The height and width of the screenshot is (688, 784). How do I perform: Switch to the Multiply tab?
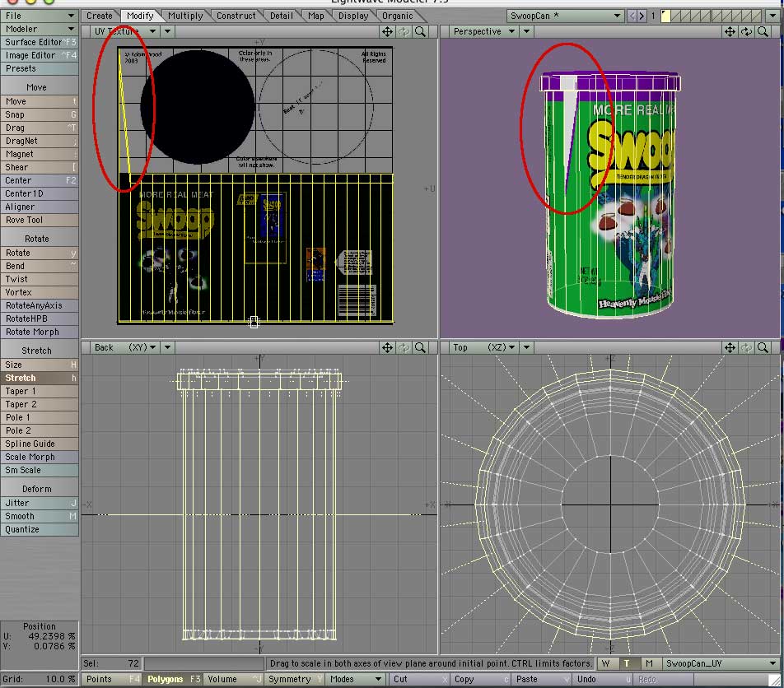pos(185,16)
